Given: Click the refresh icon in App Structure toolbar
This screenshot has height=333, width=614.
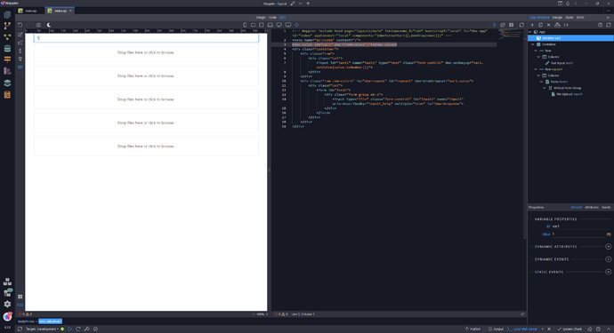Looking at the screenshot, I should coord(608,25).
